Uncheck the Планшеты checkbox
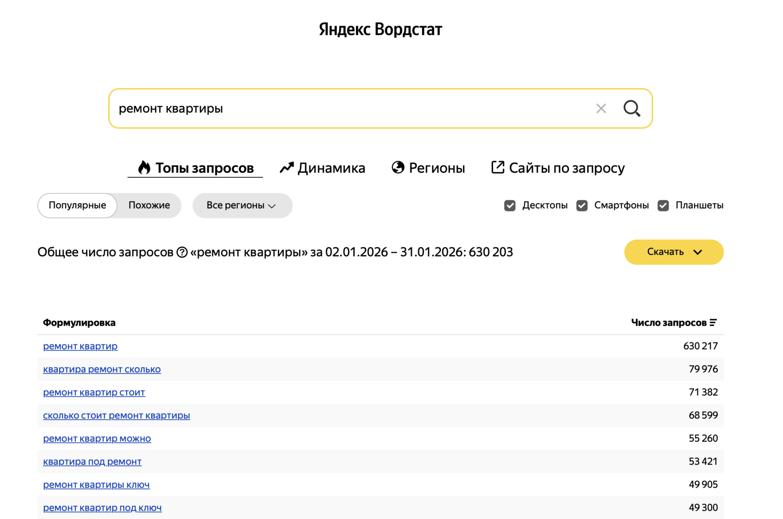783x519 pixels. [x=663, y=205]
